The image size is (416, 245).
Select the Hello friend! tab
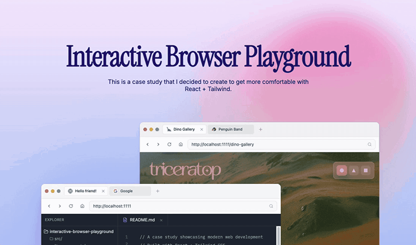tap(86, 191)
